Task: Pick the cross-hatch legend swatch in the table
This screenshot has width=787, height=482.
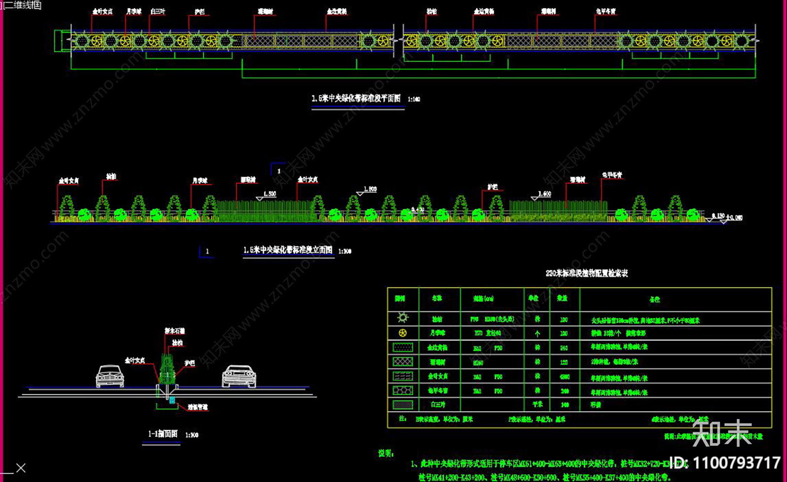Action: click(x=403, y=361)
